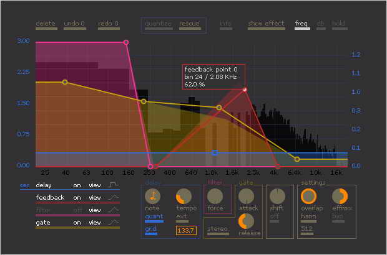Click the delay note knob

click(153, 197)
